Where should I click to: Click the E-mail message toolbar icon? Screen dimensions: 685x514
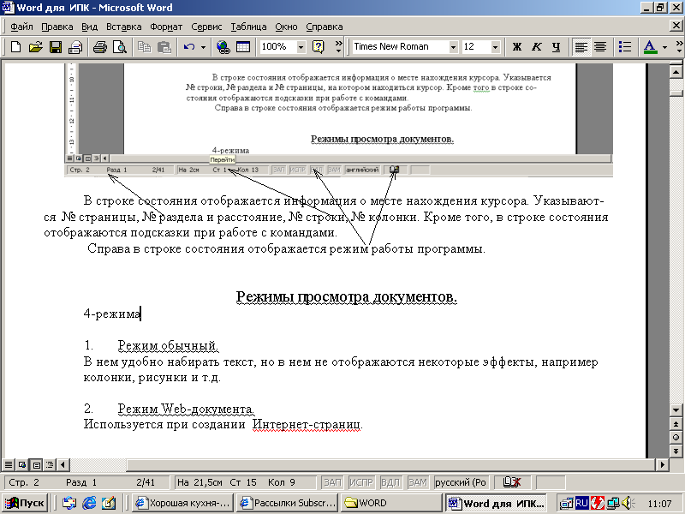[x=75, y=47]
